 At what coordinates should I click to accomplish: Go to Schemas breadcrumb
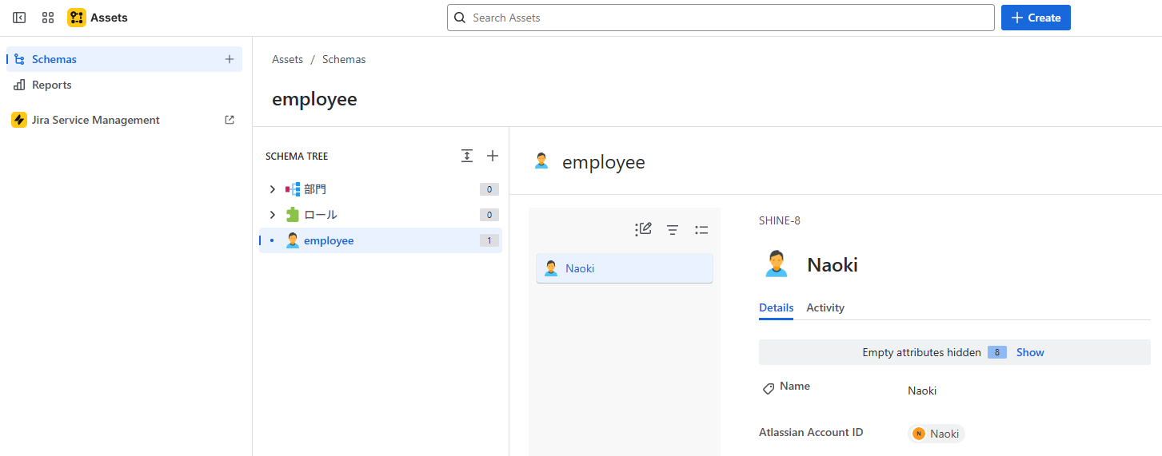click(x=344, y=59)
